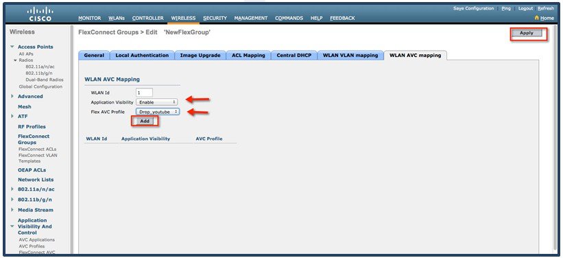Open AVC Profiles sidebar item
This screenshot has width=563, height=258.
click(32, 246)
